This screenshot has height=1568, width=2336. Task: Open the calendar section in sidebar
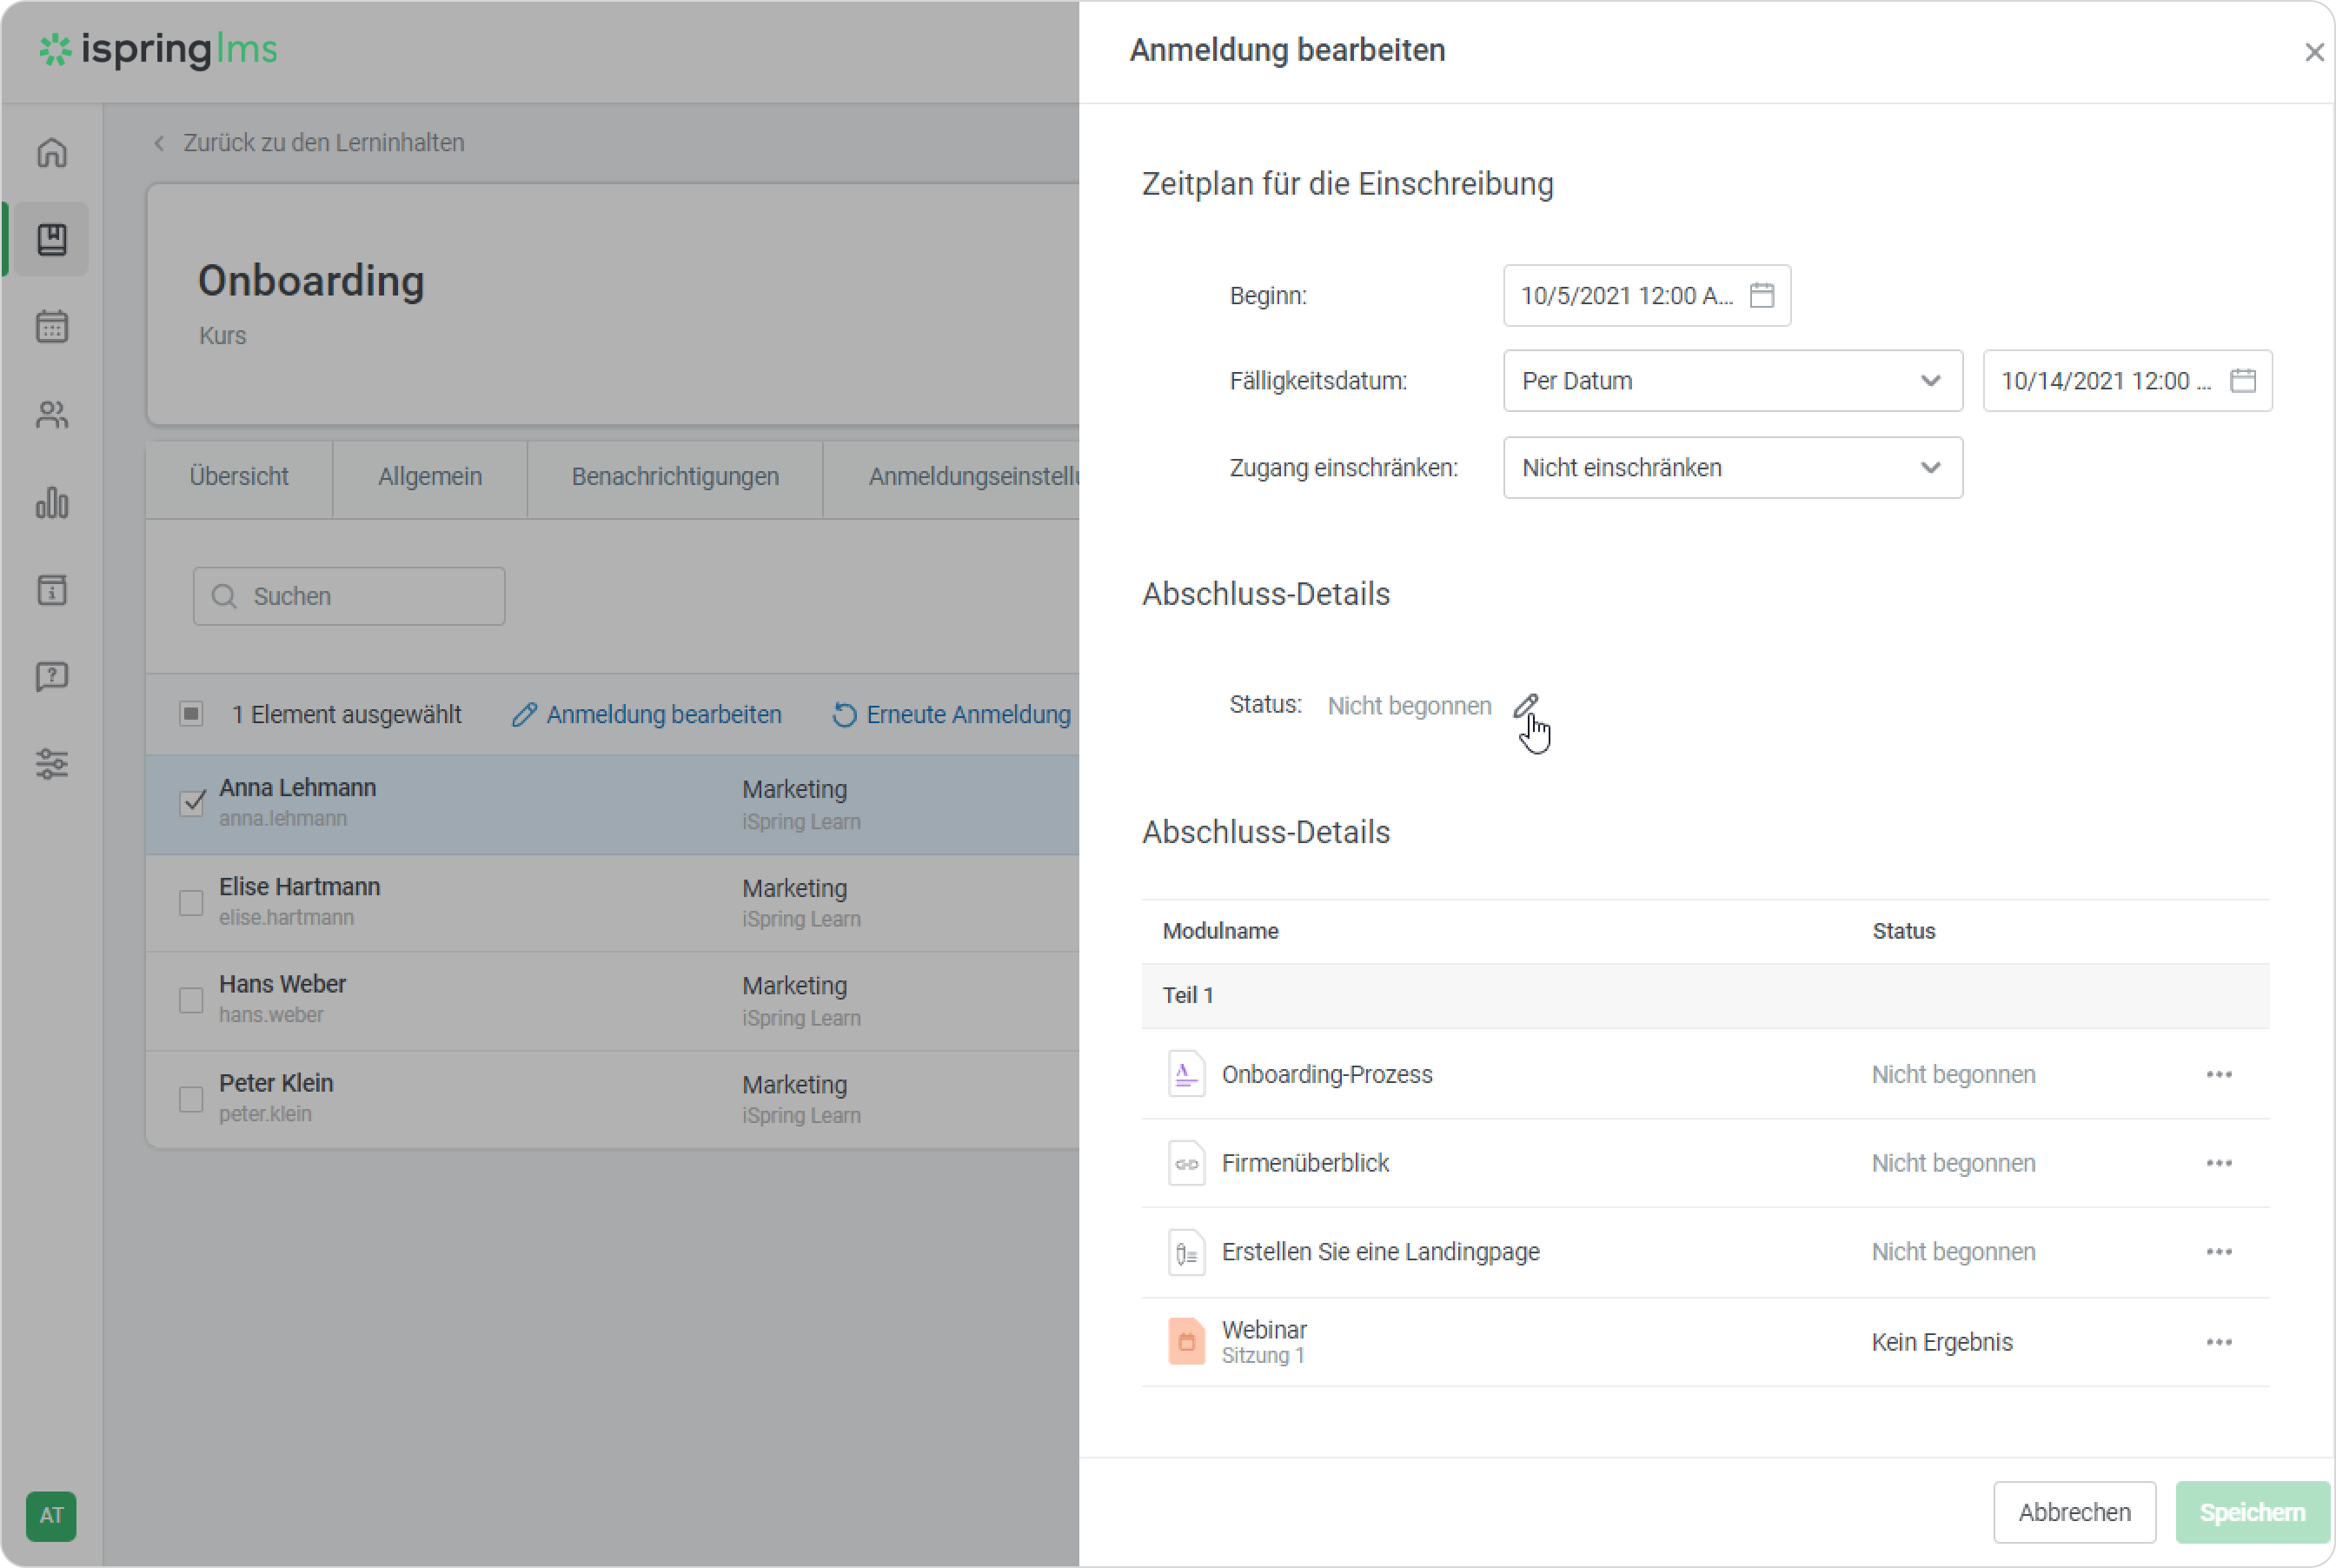click(x=52, y=327)
